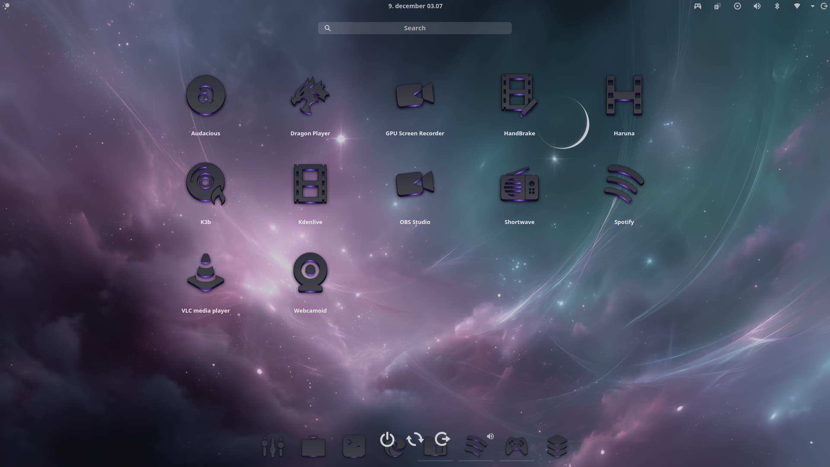Open the tray volume control
This screenshot has width=830, height=467.
pyautogui.click(x=757, y=6)
